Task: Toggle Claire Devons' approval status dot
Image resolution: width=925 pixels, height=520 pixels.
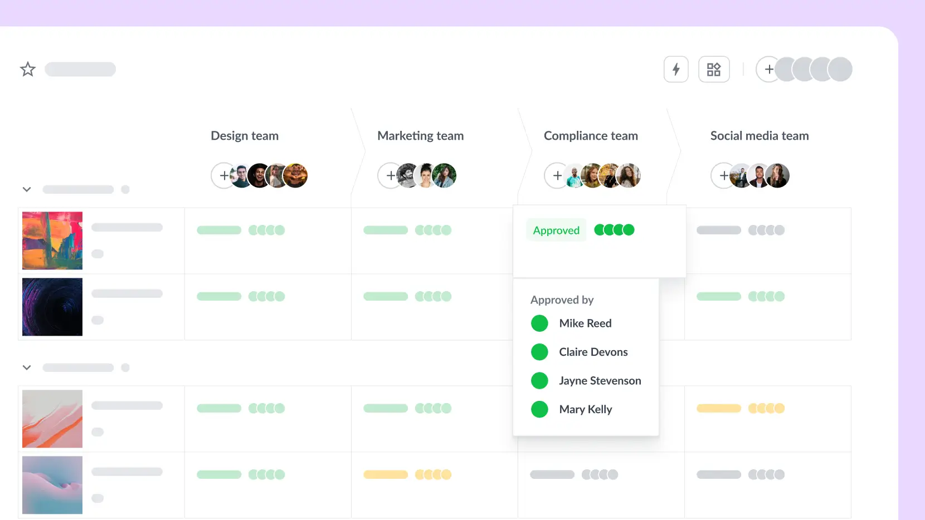Action: coord(539,352)
